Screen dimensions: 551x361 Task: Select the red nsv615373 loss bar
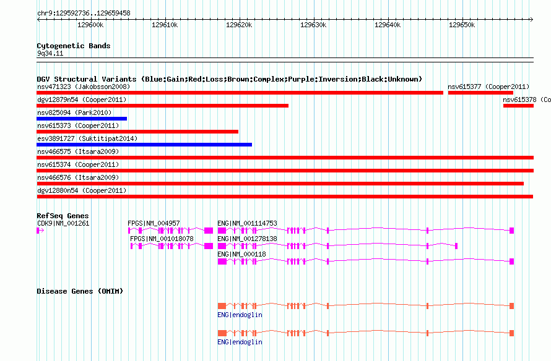137,132
